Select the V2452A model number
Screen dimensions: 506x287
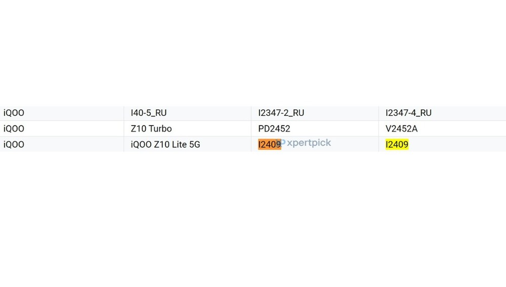click(x=401, y=129)
